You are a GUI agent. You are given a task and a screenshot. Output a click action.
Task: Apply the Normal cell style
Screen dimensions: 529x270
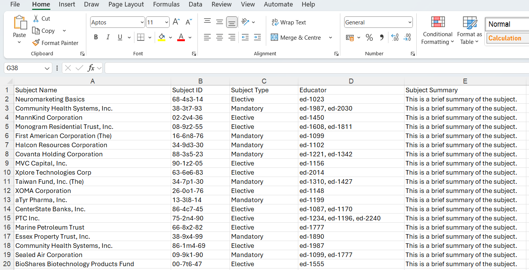[507, 24]
